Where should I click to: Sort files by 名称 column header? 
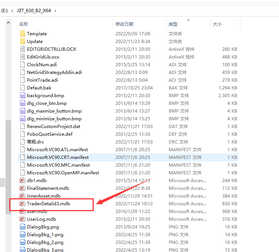pos(24,24)
